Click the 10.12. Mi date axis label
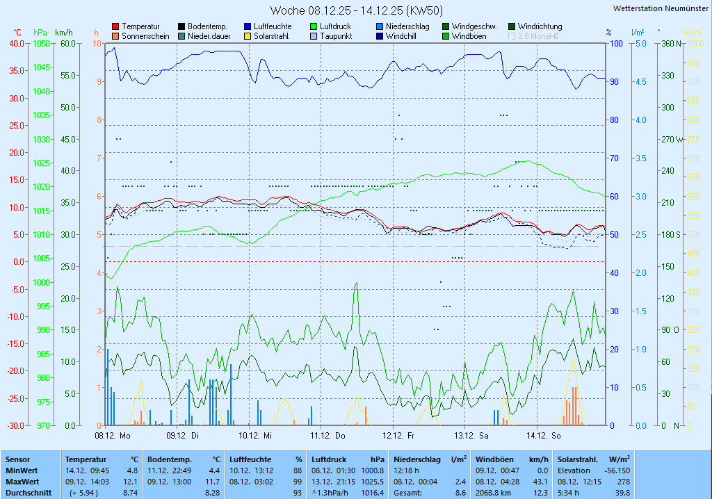 pos(255,436)
